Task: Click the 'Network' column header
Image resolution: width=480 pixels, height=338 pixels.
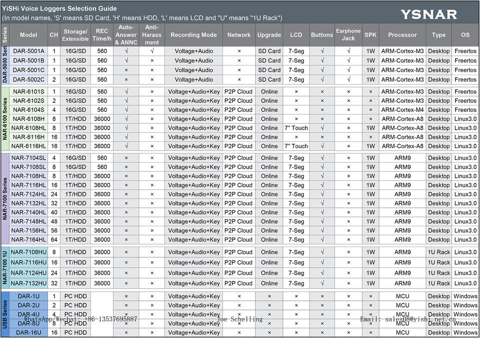Action: pyautogui.click(x=239, y=35)
